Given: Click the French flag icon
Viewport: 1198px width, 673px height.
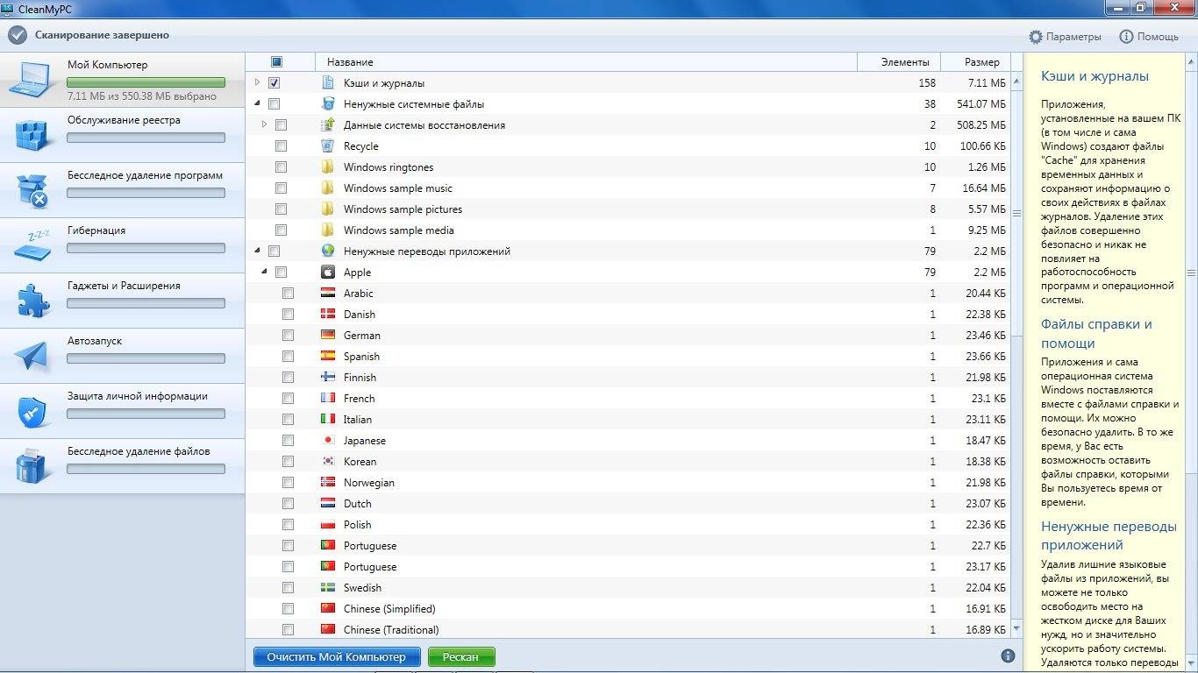Looking at the screenshot, I should [x=327, y=399].
